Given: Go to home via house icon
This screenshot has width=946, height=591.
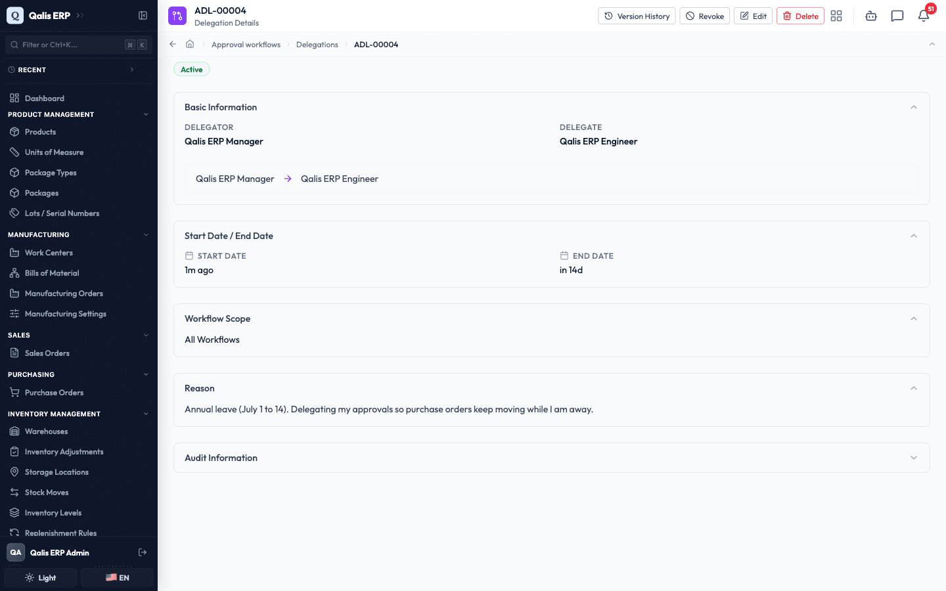Looking at the screenshot, I should (190, 44).
